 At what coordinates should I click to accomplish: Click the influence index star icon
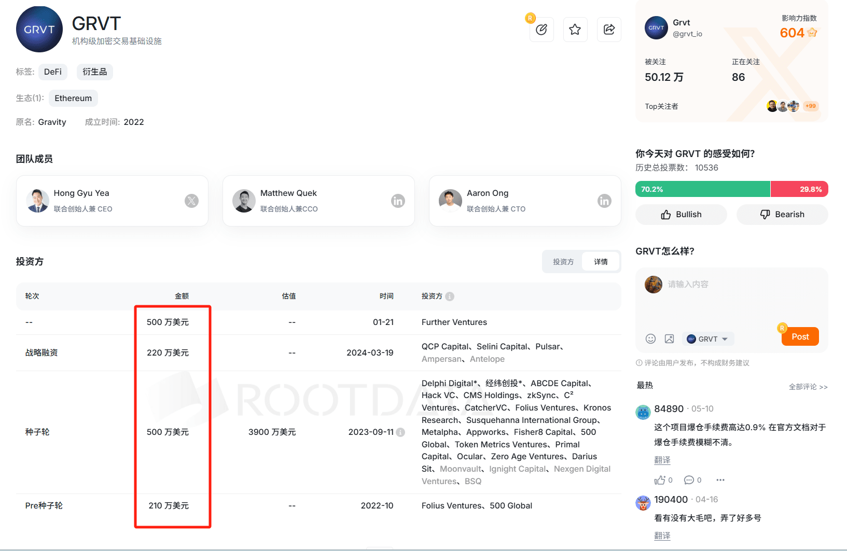tap(812, 33)
